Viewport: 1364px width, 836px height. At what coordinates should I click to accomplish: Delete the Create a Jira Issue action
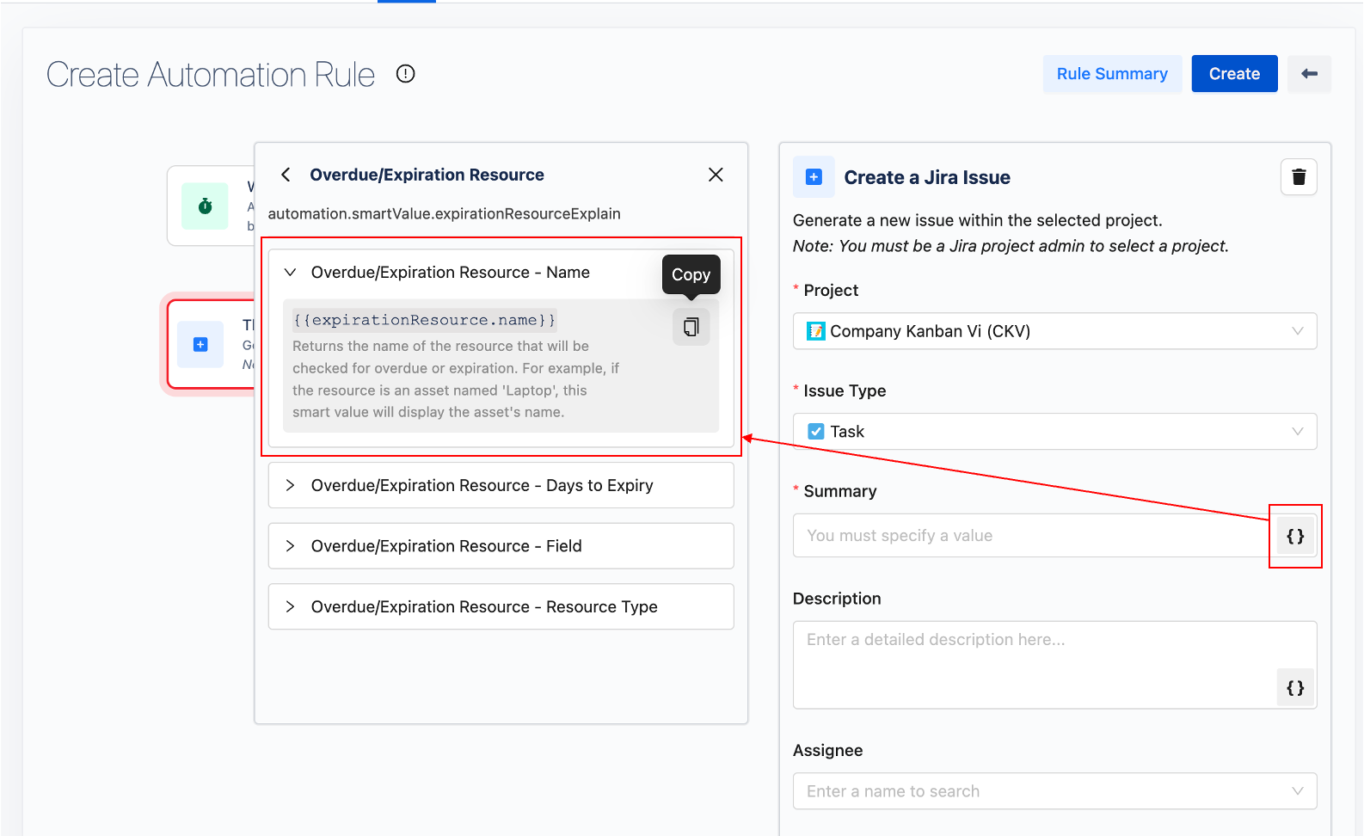tap(1299, 177)
